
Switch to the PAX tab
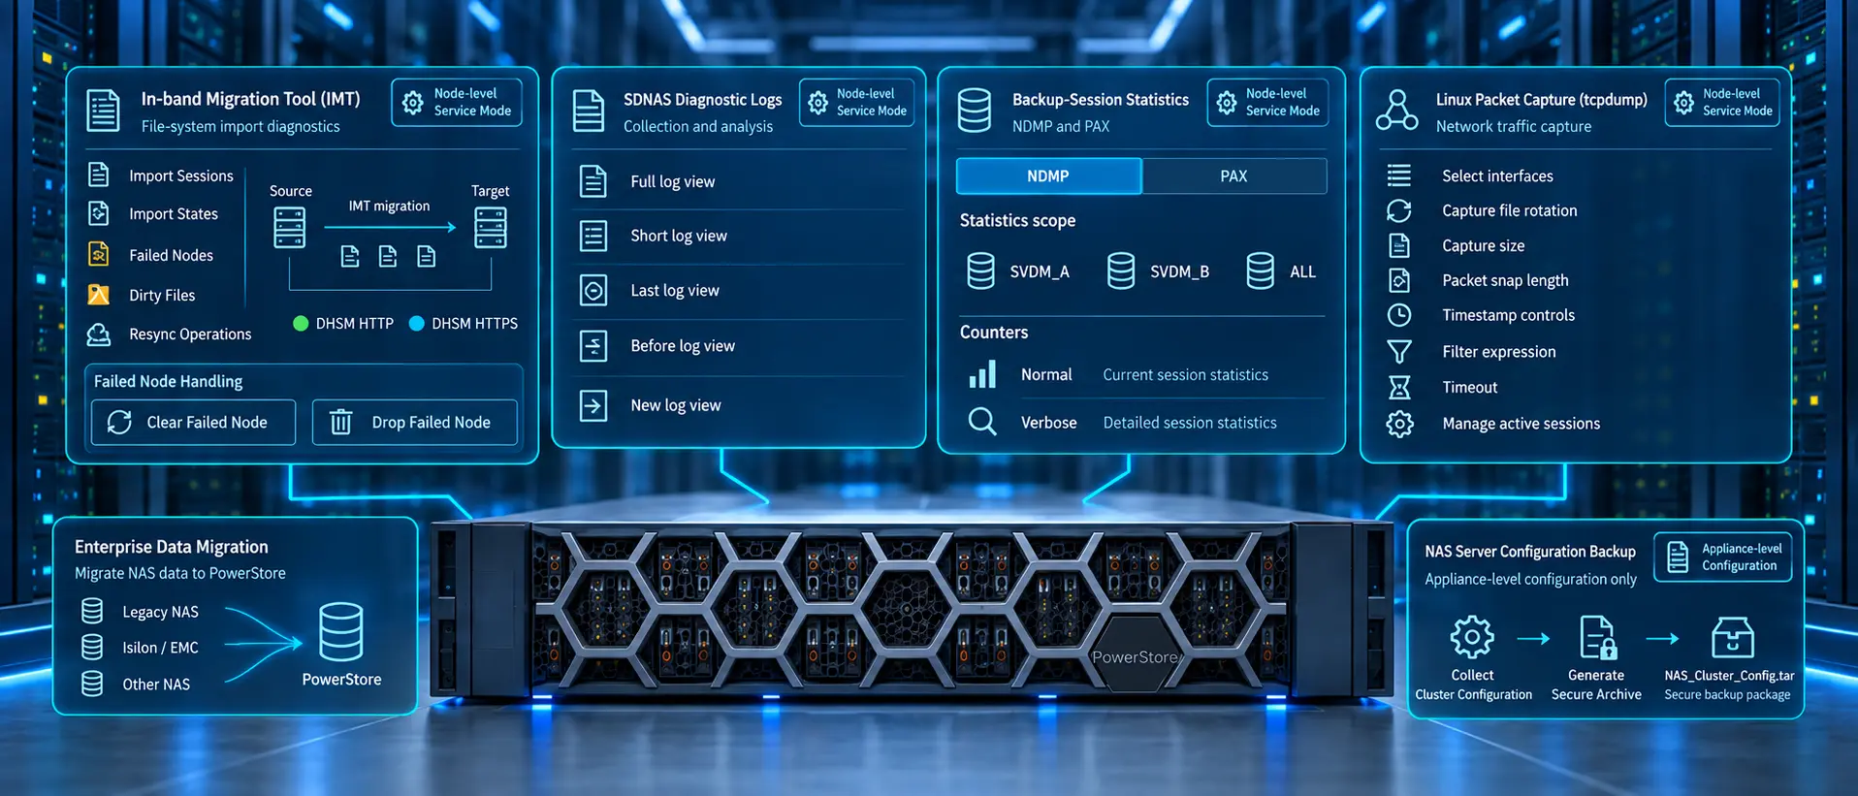[x=1233, y=176]
